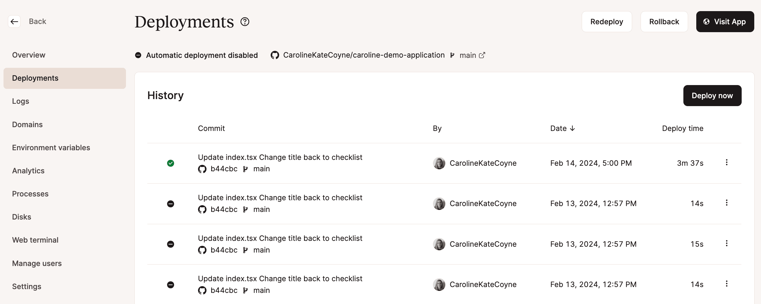Click the branch icon next to main in the first row
This screenshot has width=761, height=304.
(x=245, y=169)
